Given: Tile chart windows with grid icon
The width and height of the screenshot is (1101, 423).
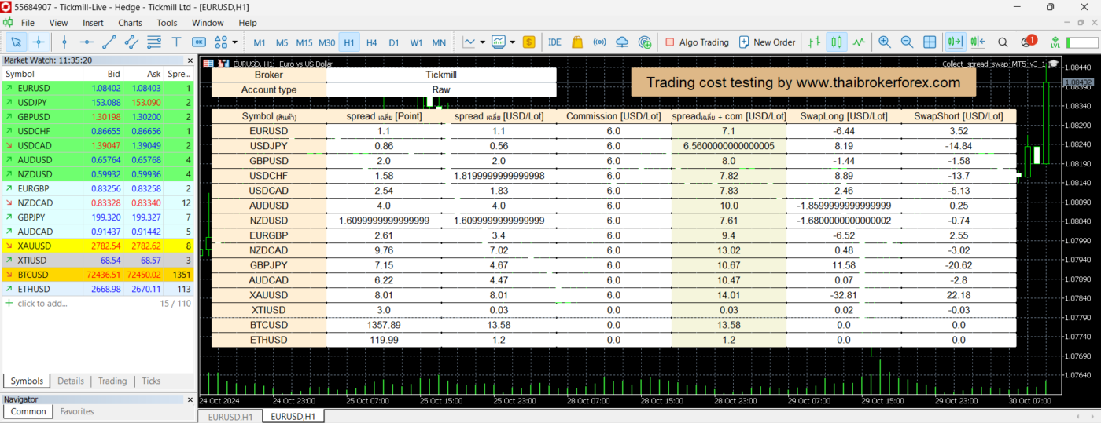Looking at the screenshot, I should coord(930,42).
